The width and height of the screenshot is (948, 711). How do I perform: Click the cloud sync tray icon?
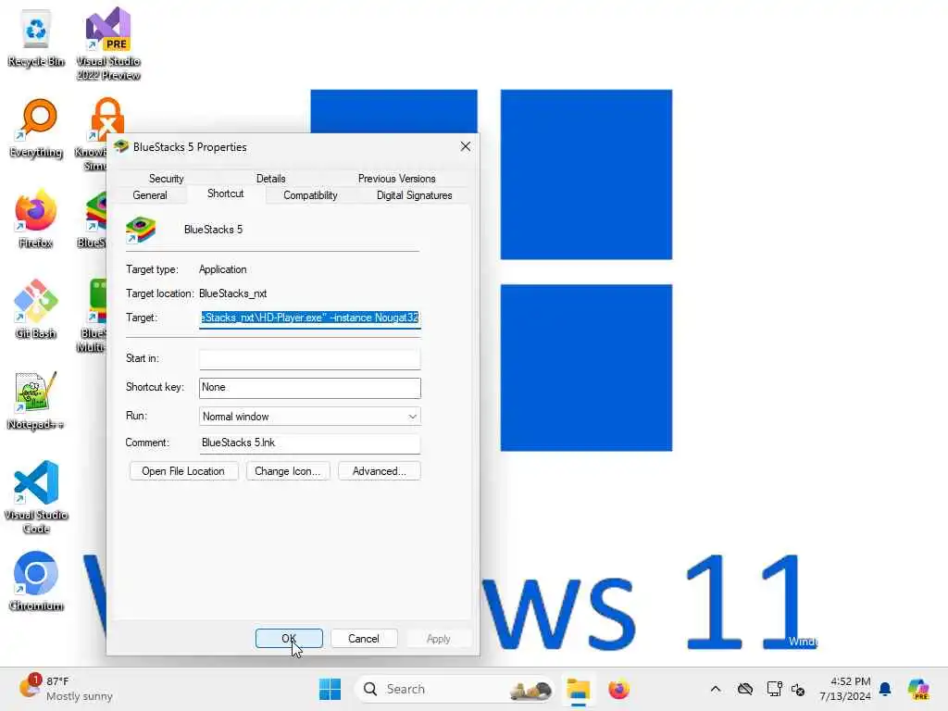[745, 689]
